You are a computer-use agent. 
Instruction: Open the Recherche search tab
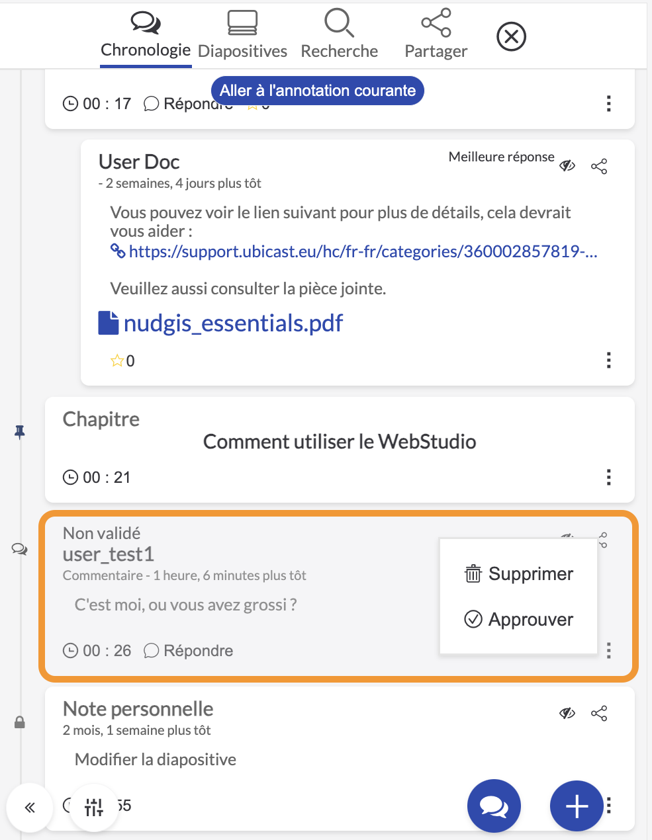tap(339, 35)
